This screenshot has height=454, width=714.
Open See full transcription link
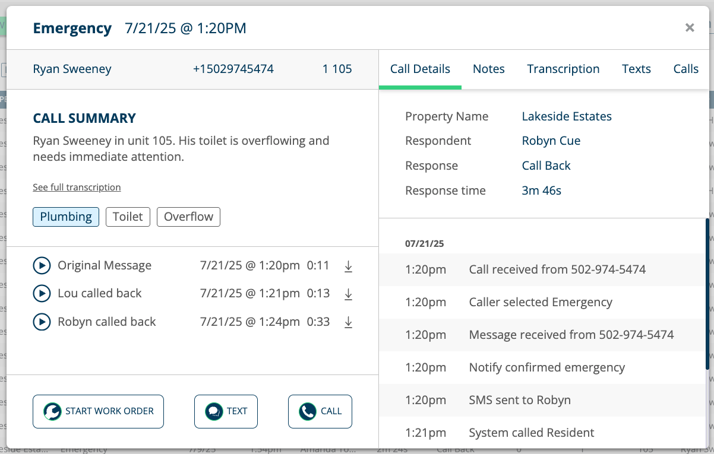[x=77, y=188]
